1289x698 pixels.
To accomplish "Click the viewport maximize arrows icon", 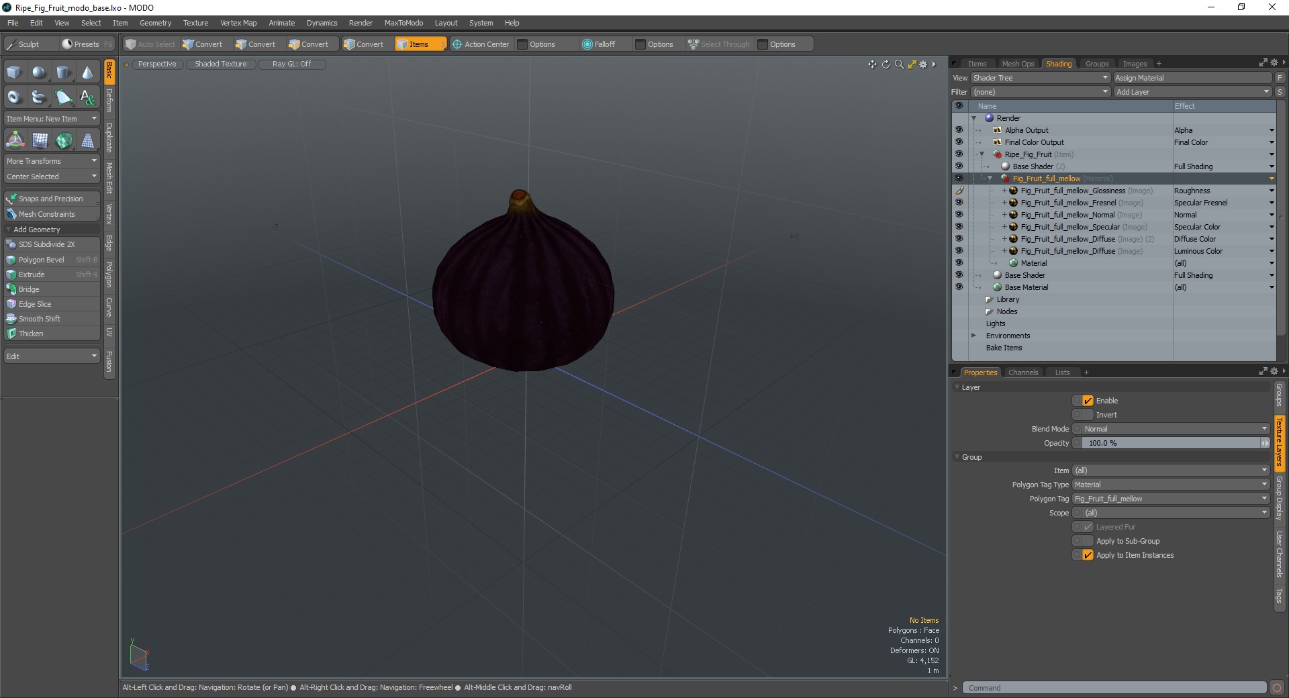I will [x=912, y=64].
